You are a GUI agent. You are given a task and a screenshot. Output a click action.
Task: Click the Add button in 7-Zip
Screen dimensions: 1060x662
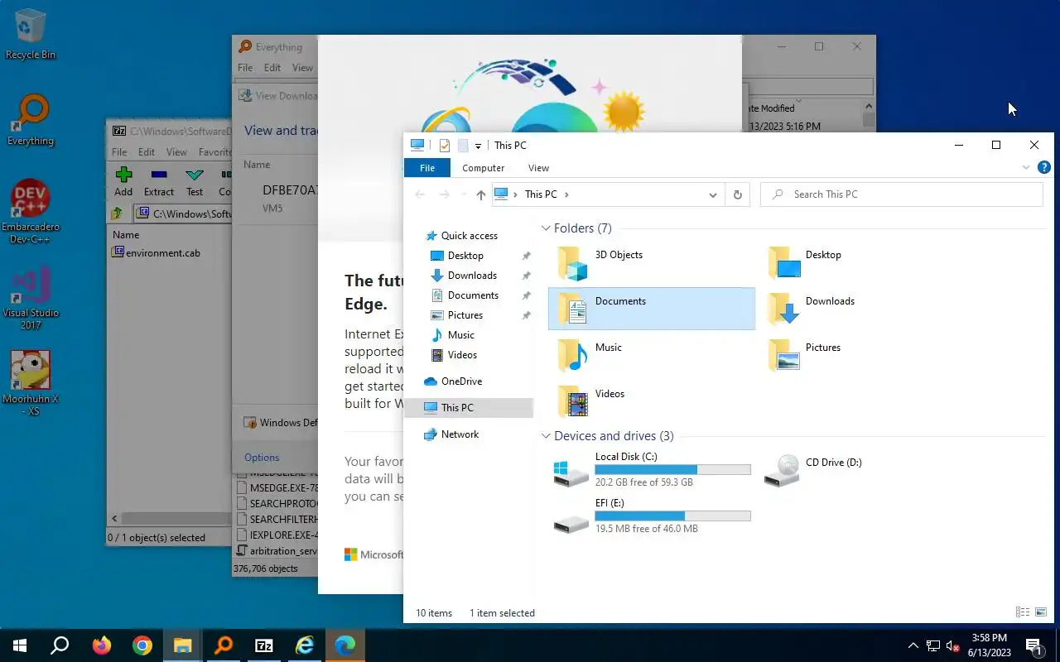[123, 181]
